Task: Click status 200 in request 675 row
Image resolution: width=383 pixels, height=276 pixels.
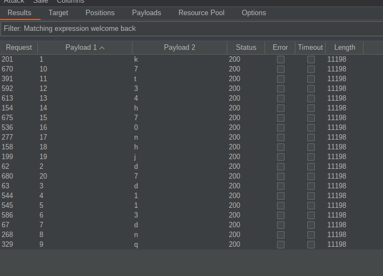Action: [234, 117]
